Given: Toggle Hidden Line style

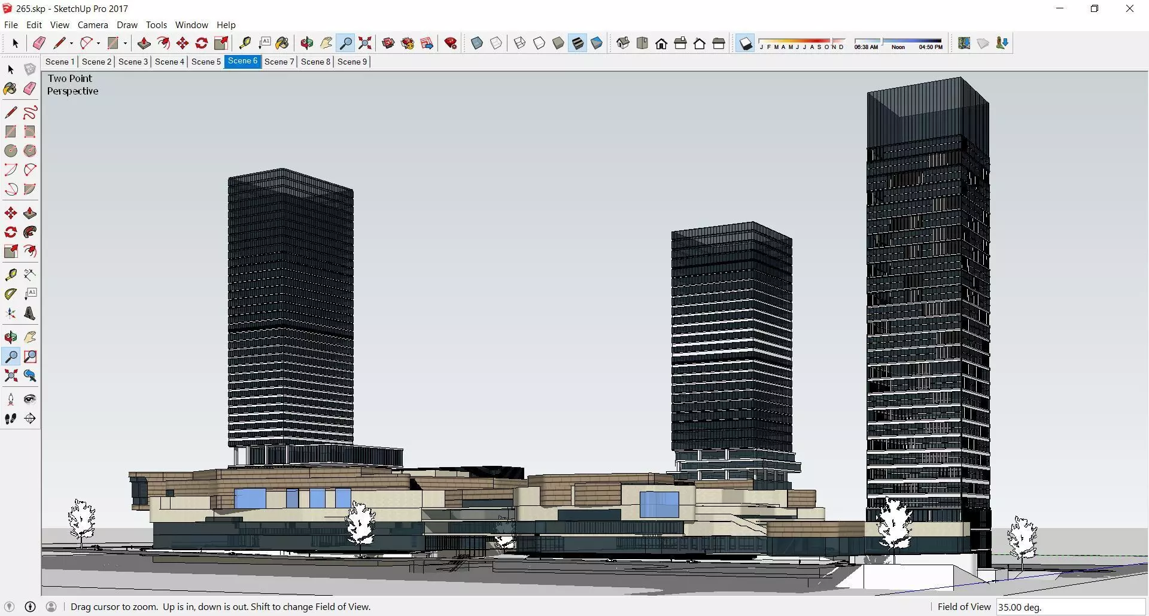Looking at the screenshot, I should pyautogui.click(x=539, y=43).
